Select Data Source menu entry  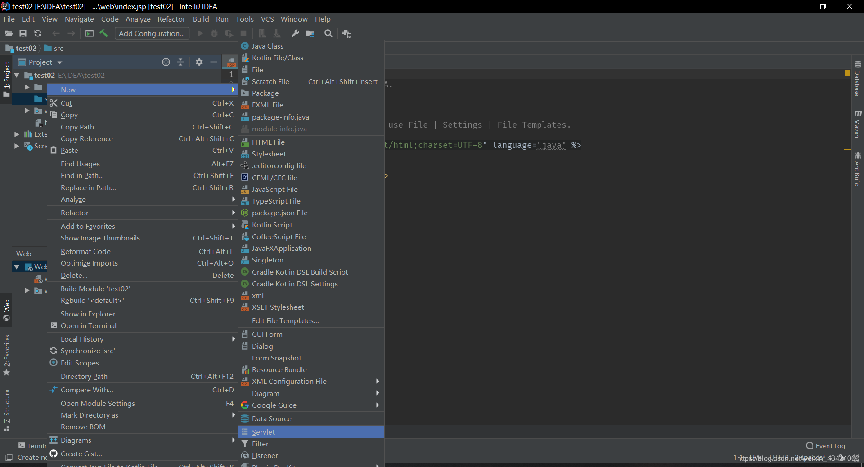pyautogui.click(x=311, y=418)
